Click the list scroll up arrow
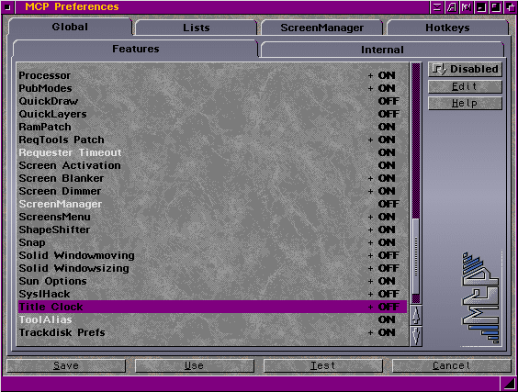The height and width of the screenshot is (392, 518). (416, 315)
